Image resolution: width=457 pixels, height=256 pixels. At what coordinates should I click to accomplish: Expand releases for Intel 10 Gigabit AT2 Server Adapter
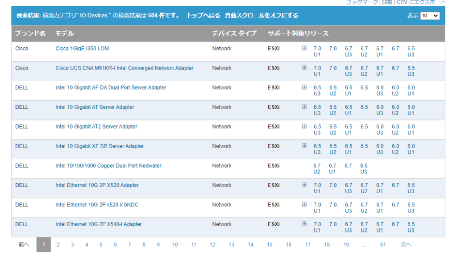304,126
